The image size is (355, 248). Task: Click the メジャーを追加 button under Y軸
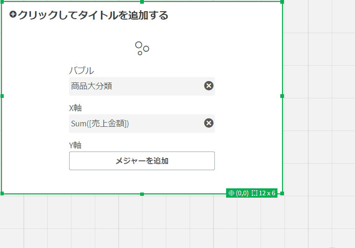pos(142,161)
